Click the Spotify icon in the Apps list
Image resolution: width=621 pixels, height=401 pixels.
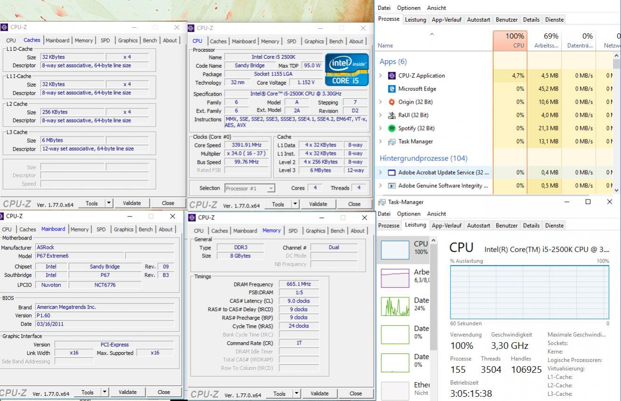click(392, 128)
